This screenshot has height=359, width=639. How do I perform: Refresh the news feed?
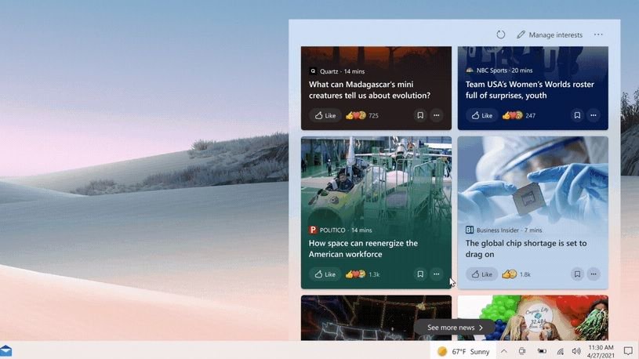[x=500, y=34]
